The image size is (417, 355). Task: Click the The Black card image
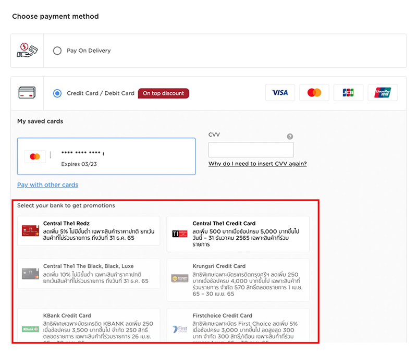point(30,274)
